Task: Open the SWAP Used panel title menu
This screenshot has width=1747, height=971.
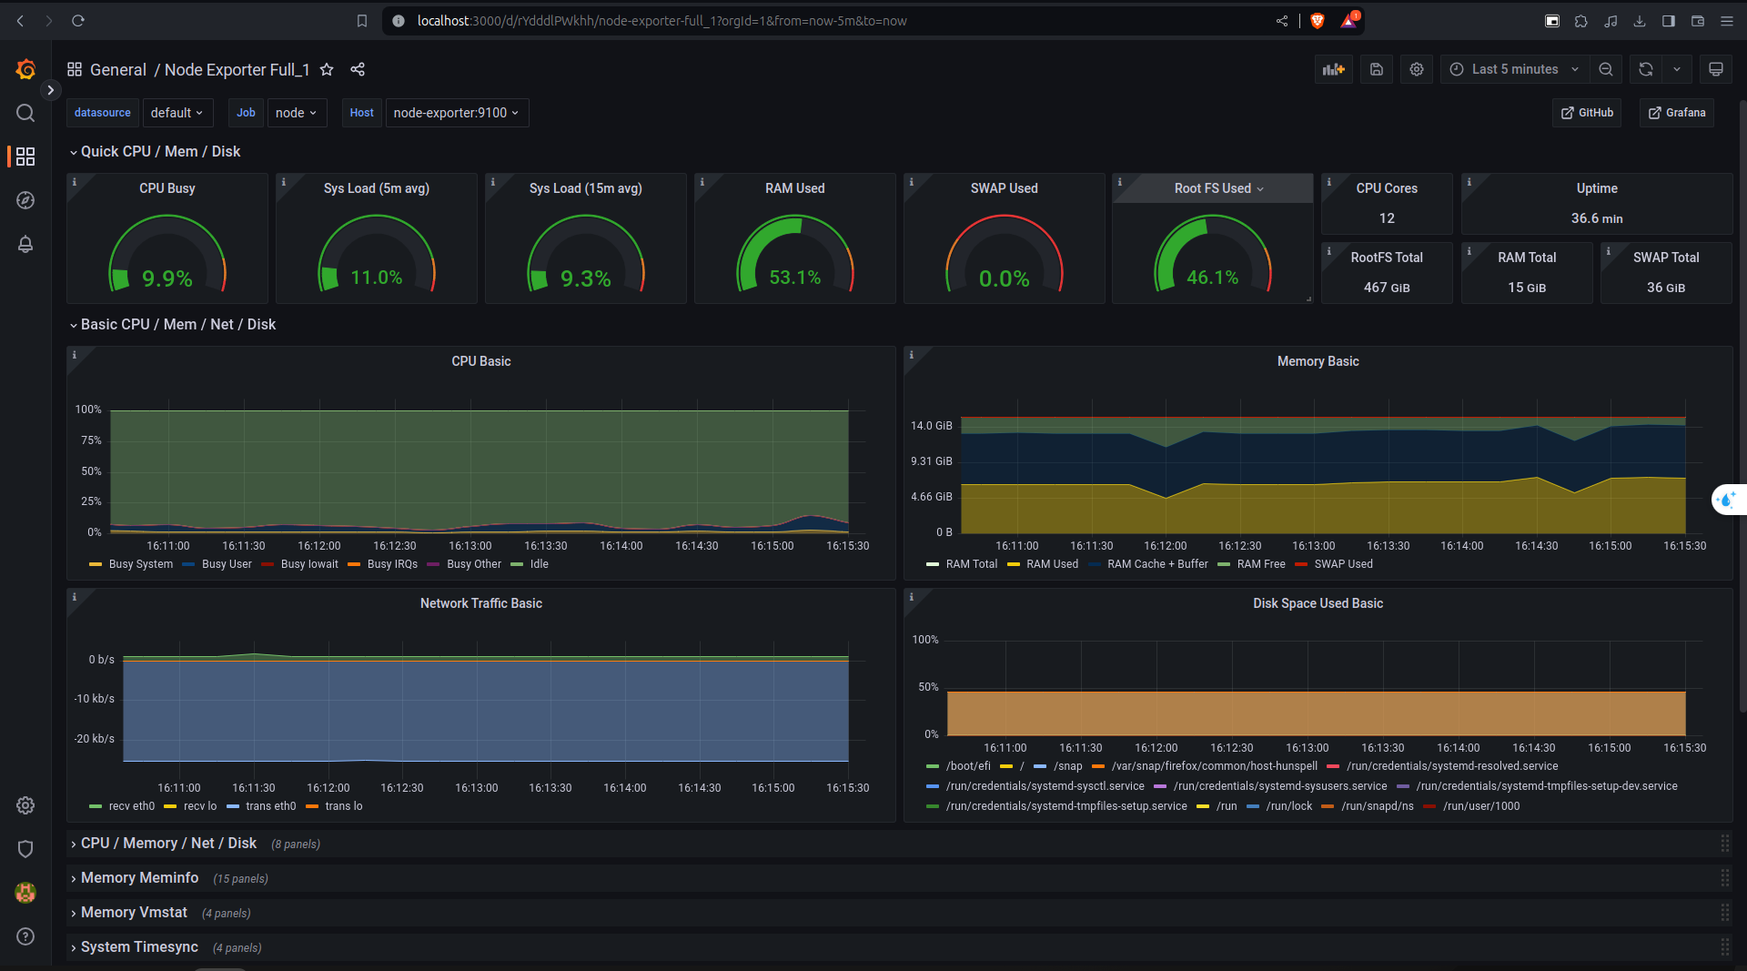Action: click(1004, 188)
